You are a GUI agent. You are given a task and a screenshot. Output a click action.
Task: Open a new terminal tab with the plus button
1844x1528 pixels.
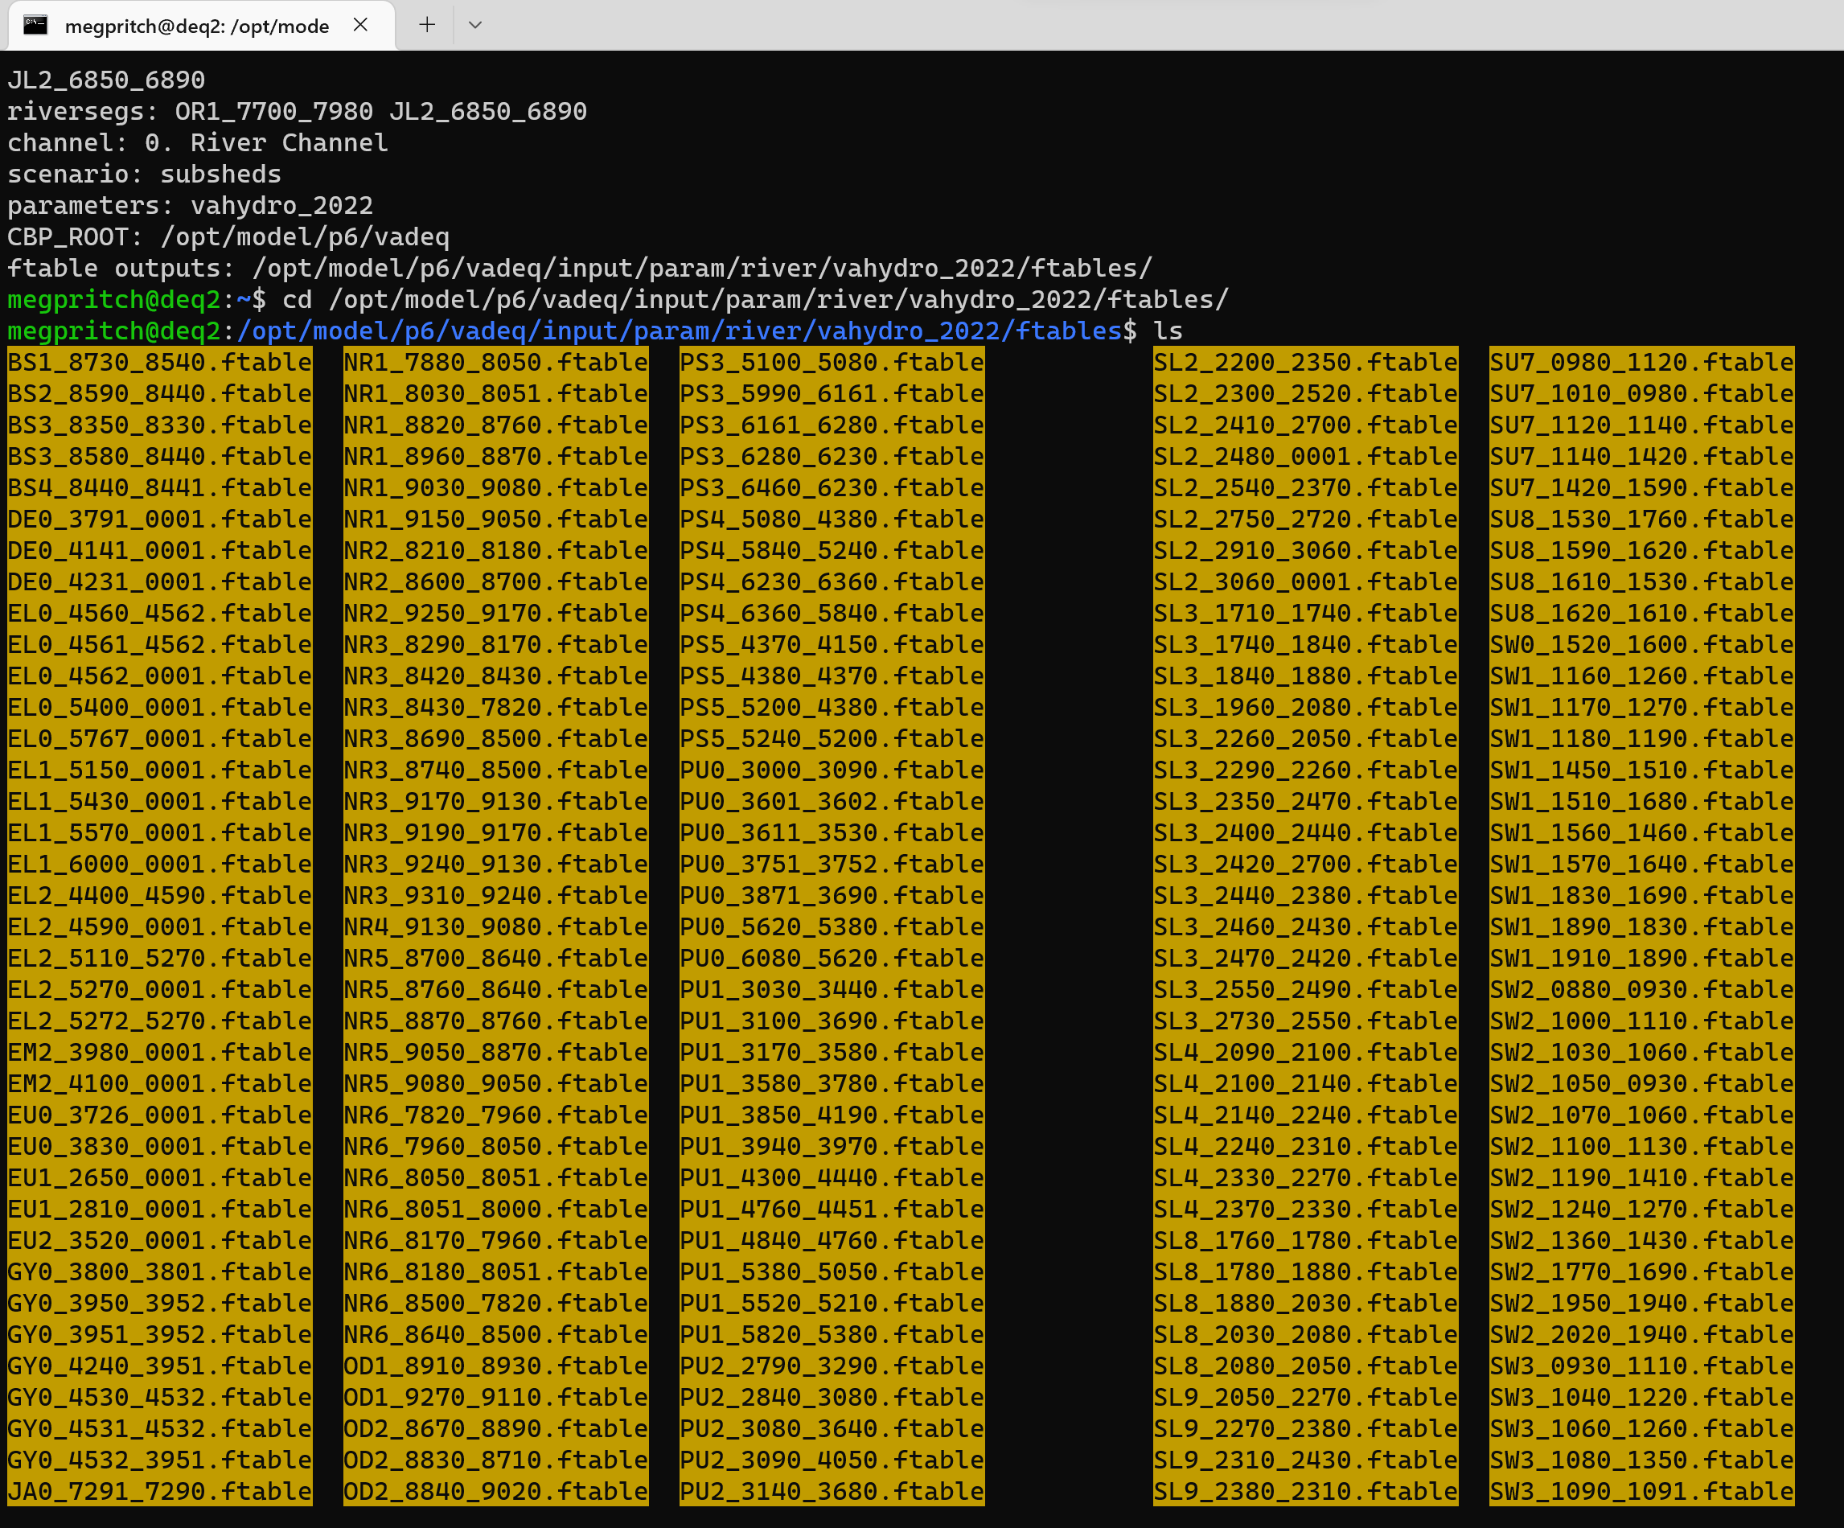click(x=427, y=26)
